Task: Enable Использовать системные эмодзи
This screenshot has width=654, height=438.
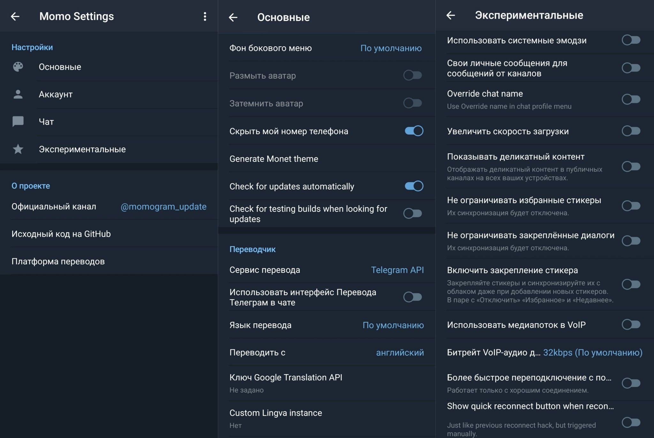Action: coord(631,40)
